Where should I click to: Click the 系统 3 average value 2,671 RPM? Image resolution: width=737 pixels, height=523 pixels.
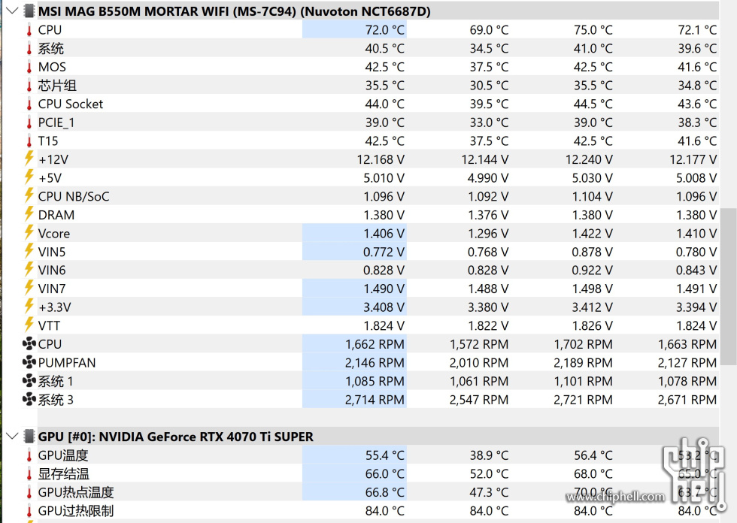point(687,400)
